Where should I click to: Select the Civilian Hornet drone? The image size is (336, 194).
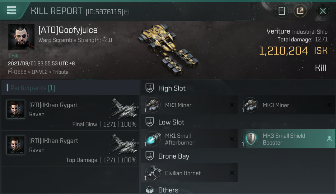click(x=189, y=173)
